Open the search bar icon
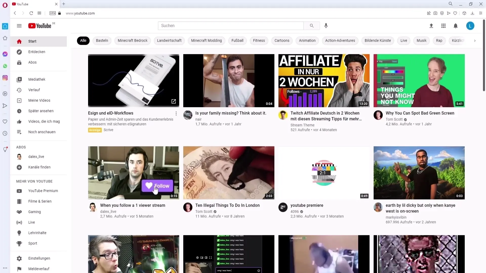This screenshot has width=486, height=273. pos(311,26)
